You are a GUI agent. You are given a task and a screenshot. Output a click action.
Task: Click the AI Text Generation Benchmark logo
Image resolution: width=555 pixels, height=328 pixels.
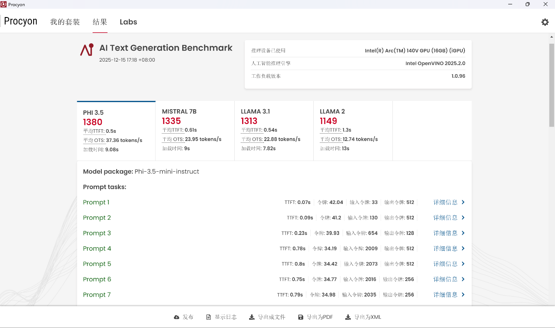click(x=87, y=50)
